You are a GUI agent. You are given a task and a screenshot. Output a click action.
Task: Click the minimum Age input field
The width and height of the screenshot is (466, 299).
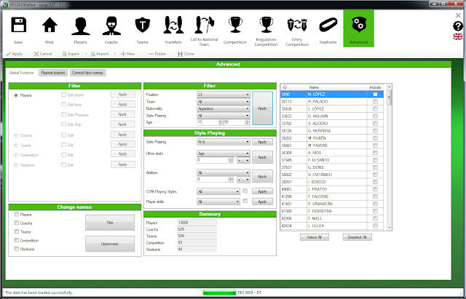[x=208, y=122]
